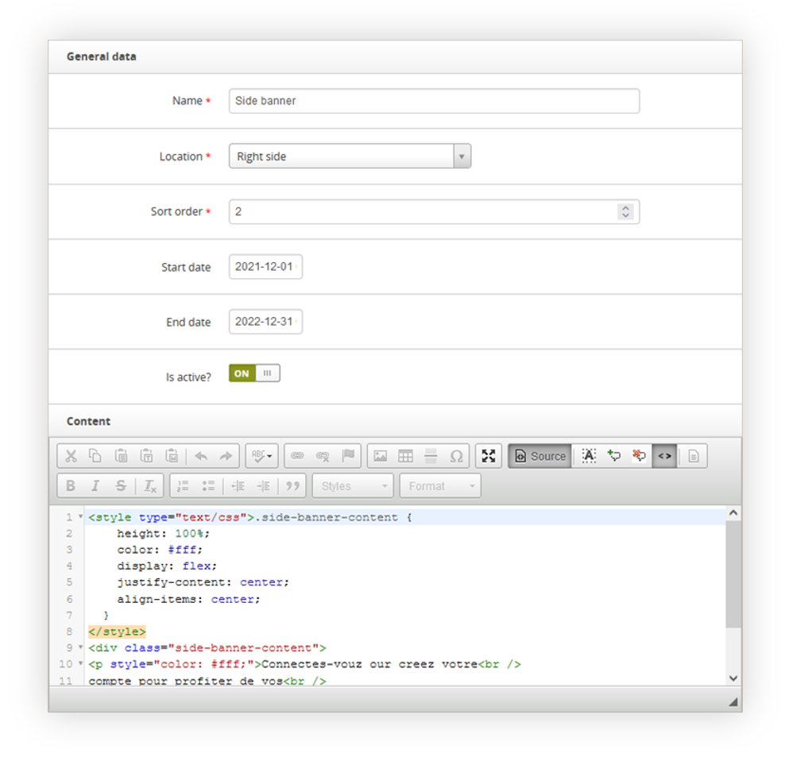Increment the Sort order value

coord(626,208)
